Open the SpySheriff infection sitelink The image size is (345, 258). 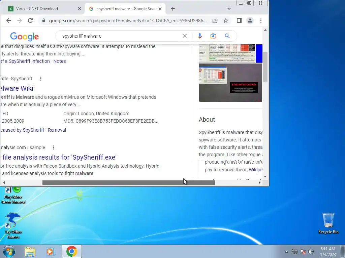(25, 61)
